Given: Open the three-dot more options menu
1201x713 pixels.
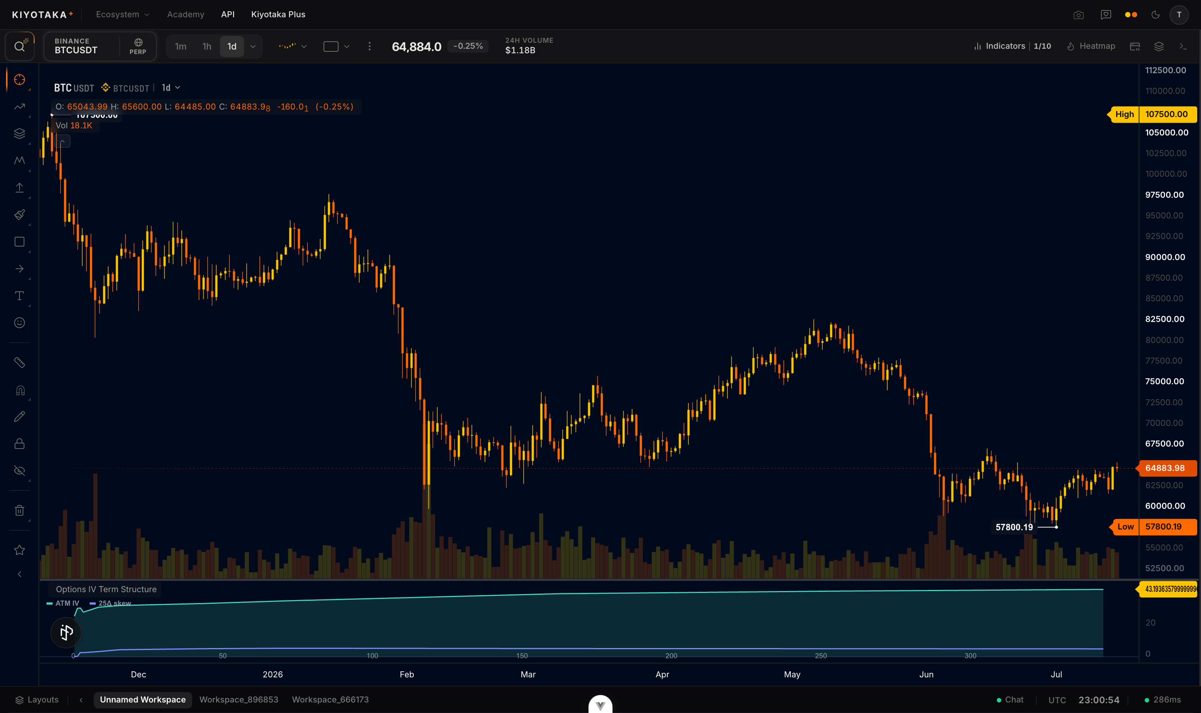Looking at the screenshot, I should [369, 47].
